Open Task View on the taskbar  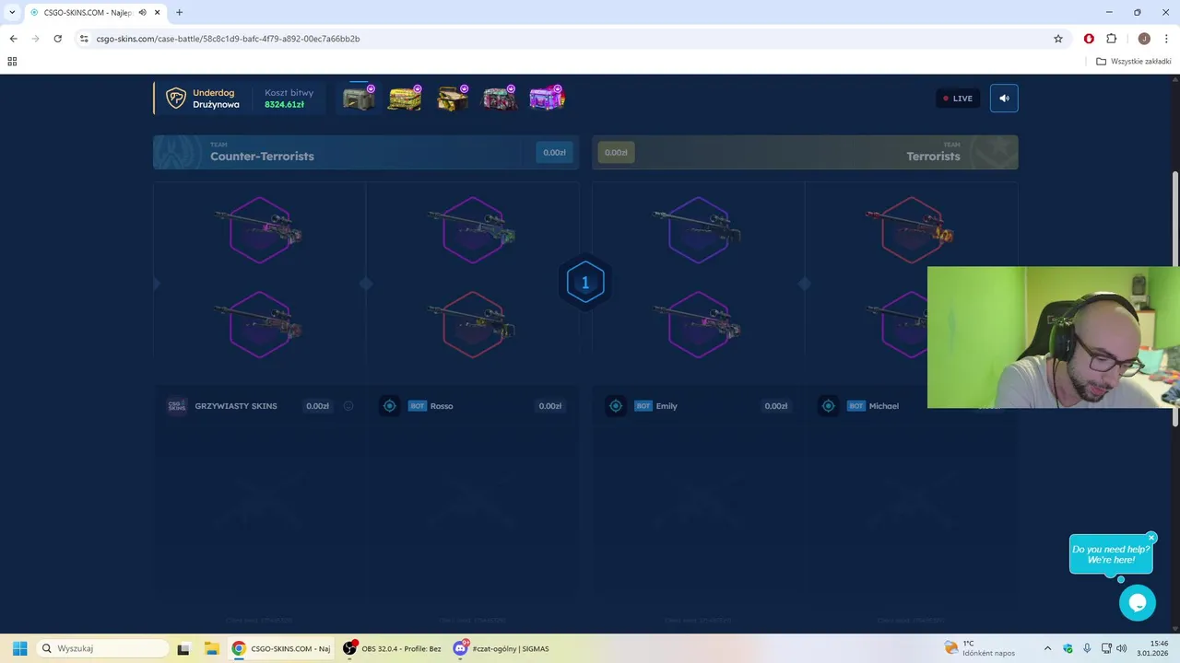(x=183, y=648)
